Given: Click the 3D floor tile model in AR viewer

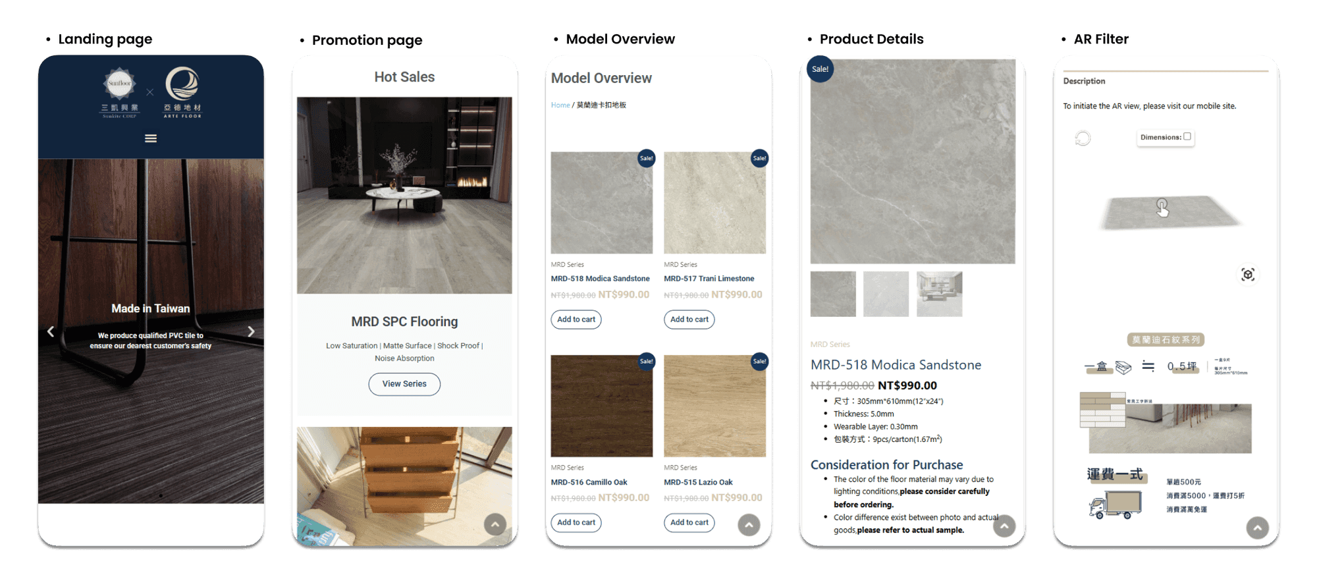Looking at the screenshot, I should click(x=1169, y=212).
